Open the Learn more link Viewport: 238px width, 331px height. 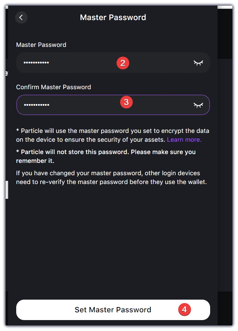pos(184,140)
